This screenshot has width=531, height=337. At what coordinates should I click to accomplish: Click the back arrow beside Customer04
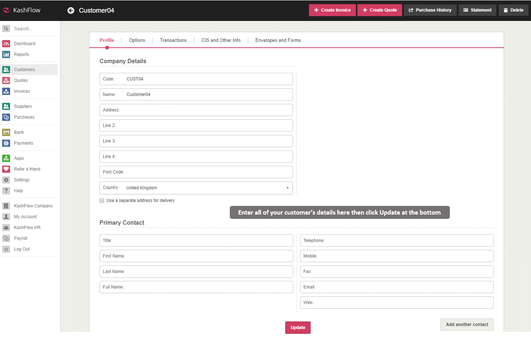tap(71, 10)
